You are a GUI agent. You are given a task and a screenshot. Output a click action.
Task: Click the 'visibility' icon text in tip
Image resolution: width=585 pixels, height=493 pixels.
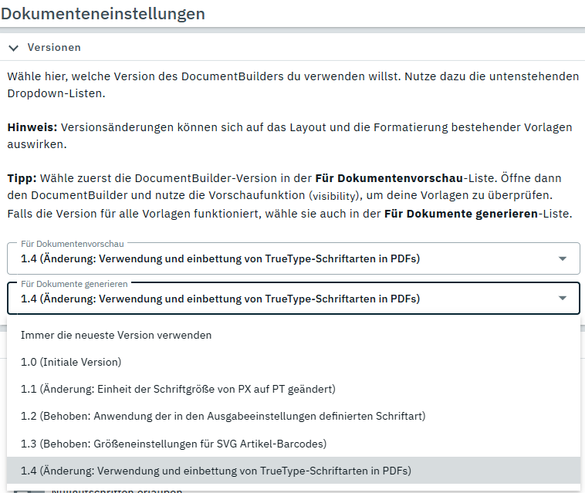(337, 196)
